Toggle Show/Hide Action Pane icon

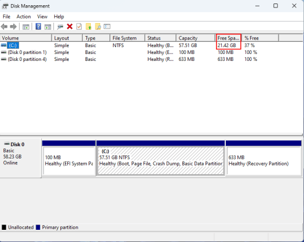tap(47, 27)
